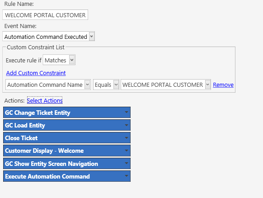Select the GC Change Ticket Entity header
Image resolution: width=263 pixels, height=198 pixels.
coord(67,113)
